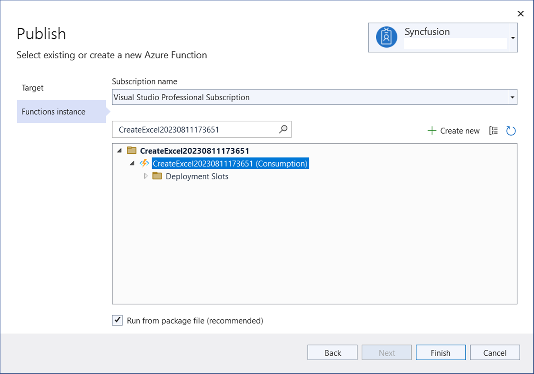This screenshot has width=534, height=374.
Task: Click the CreateExcel resource group folder icon
Action: pos(131,151)
